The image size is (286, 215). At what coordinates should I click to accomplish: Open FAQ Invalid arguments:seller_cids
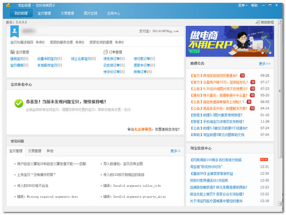132,186
